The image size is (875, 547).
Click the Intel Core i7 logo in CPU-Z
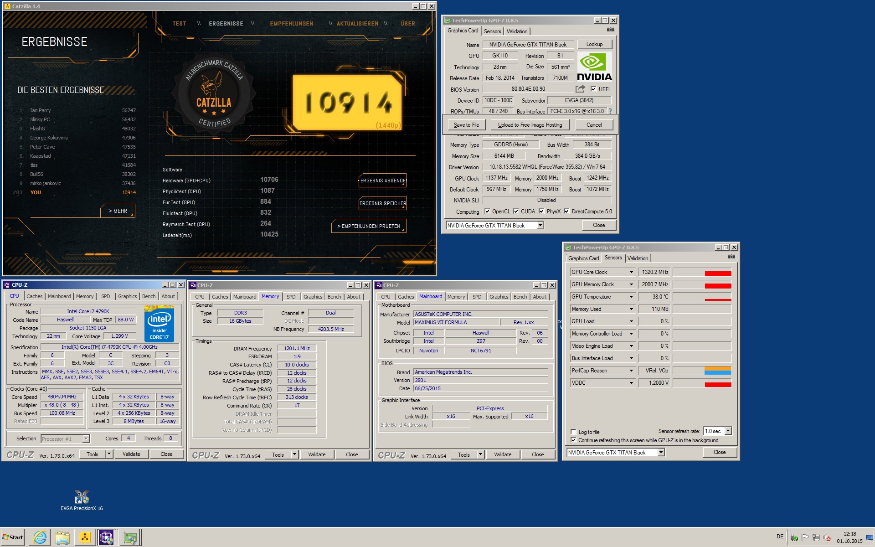(x=159, y=324)
